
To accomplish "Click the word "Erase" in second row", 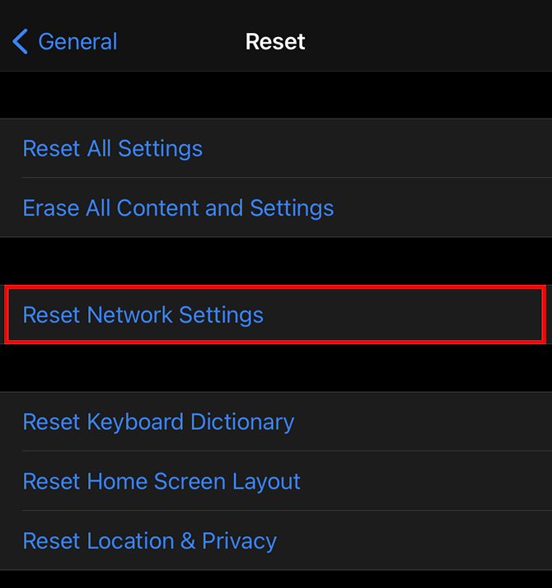I will click(x=44, y=208).
